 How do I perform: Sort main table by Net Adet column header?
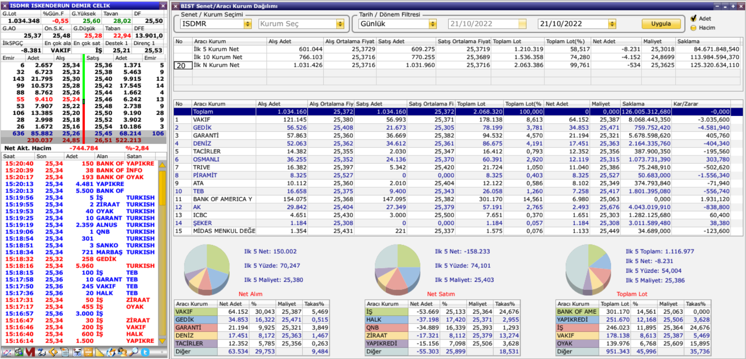click(566, 104)
